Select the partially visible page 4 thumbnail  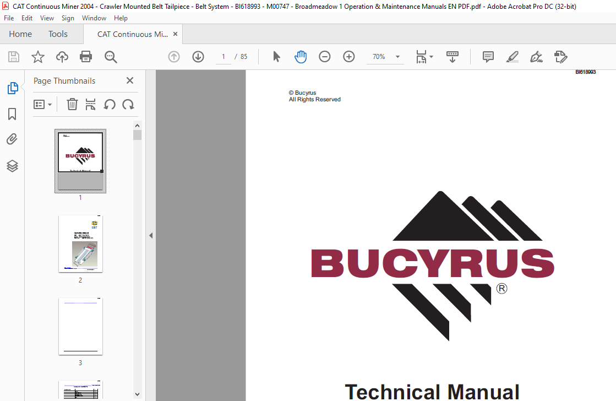coord(80,390)
